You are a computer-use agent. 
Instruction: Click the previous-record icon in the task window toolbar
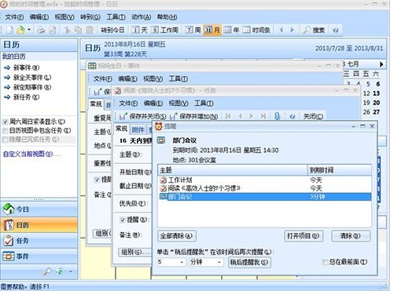click(240, 116)
